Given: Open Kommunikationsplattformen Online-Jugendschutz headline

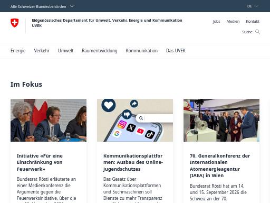Looking at the screenshot, I should tap(133, 162).
